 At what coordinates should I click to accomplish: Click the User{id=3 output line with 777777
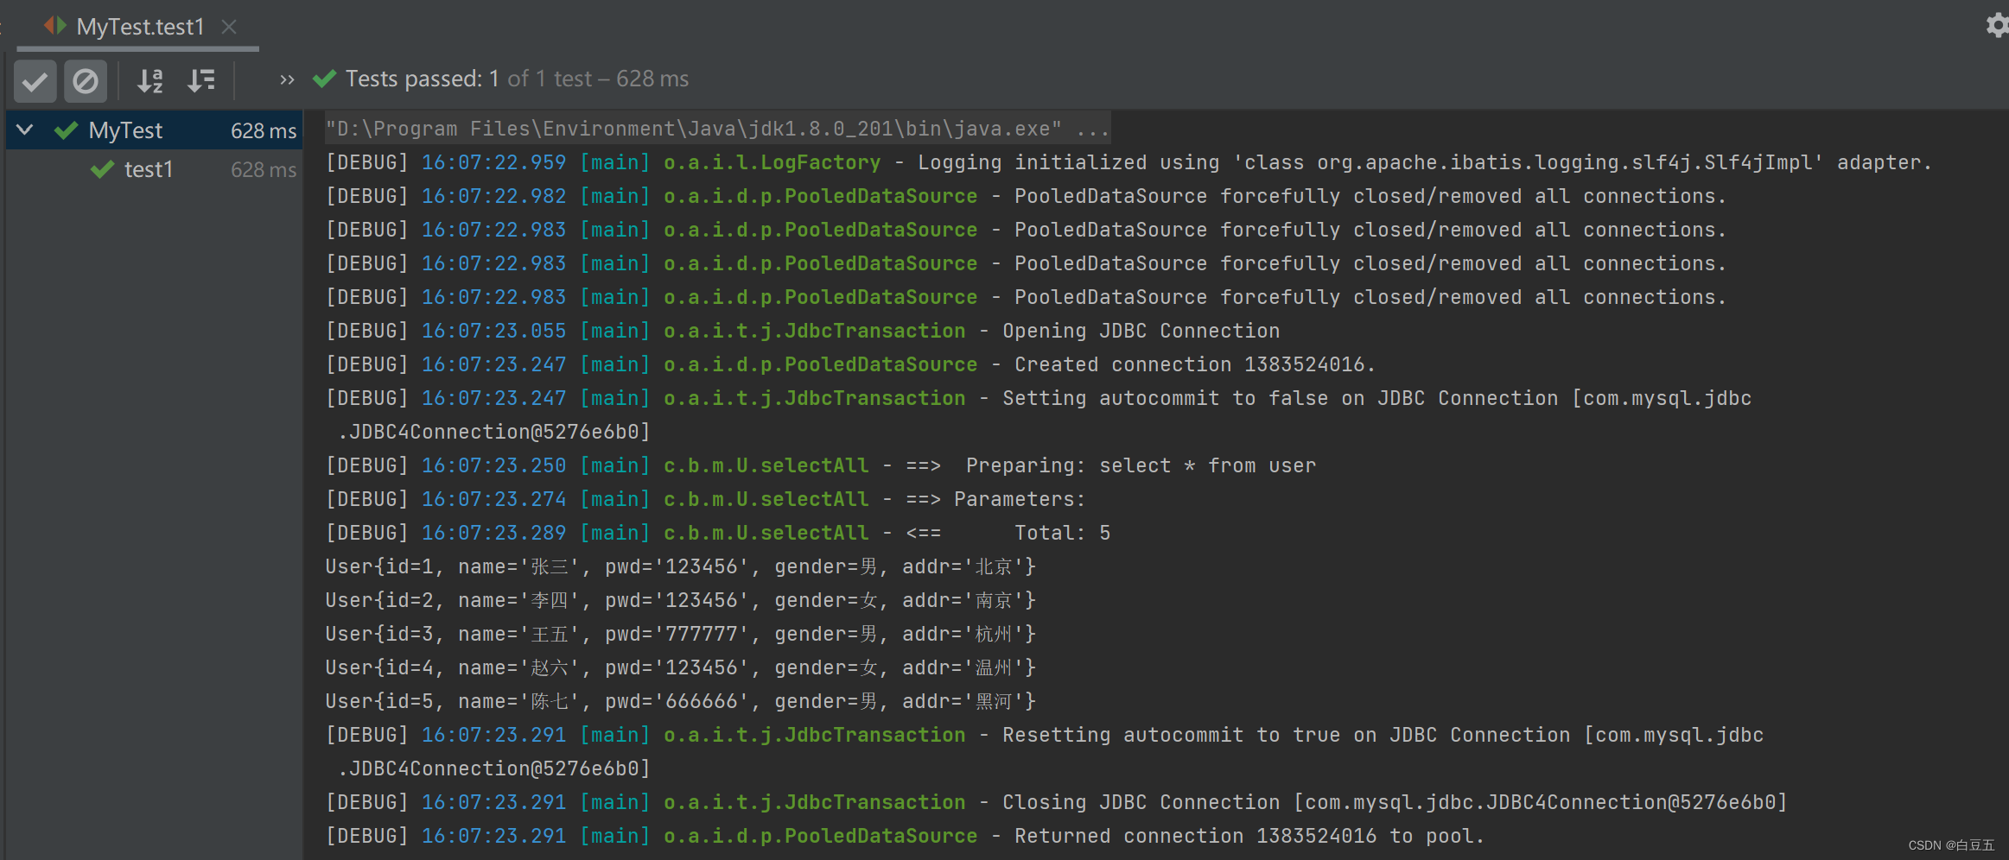pyautogui.click(x=680, y=634)
